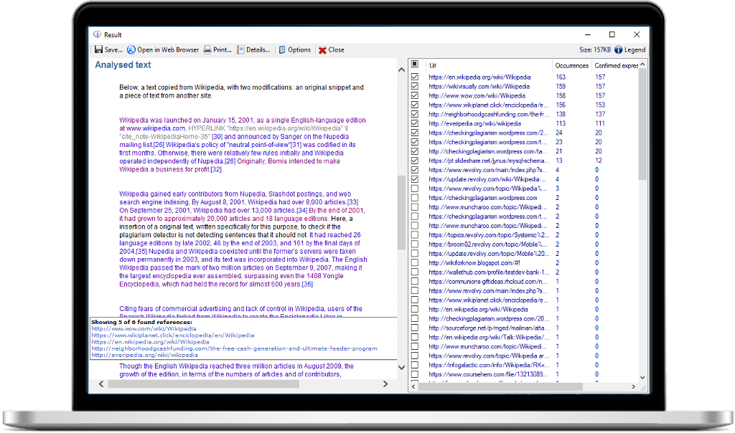Uncheck the en.wikipedia.org/wiki/Wikipedia entry

tap(415, 77)
